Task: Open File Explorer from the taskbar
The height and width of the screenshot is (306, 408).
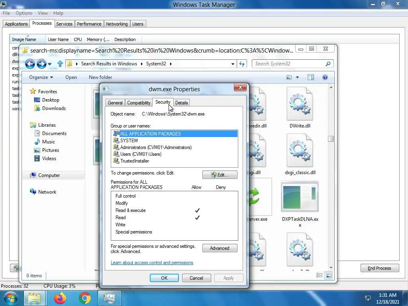Action: [35, 298]
